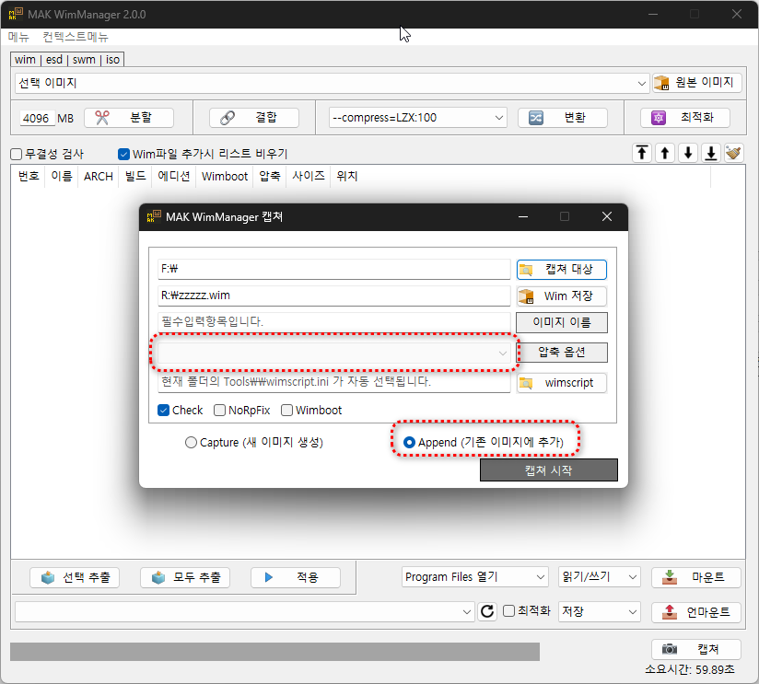Screen dimensions: 759x684
Task: Open 컨텍스트메뉴 menu
Action: click(x=76, y=37)
